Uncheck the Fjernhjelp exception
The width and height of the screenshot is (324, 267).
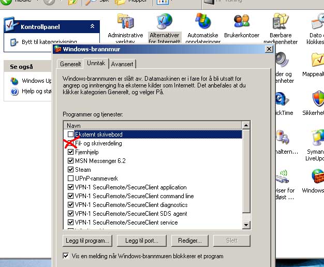tap(70, 152)
